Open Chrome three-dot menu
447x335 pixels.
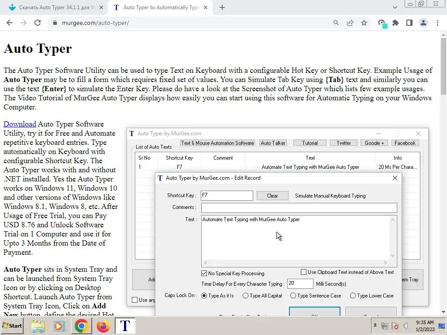437,23
